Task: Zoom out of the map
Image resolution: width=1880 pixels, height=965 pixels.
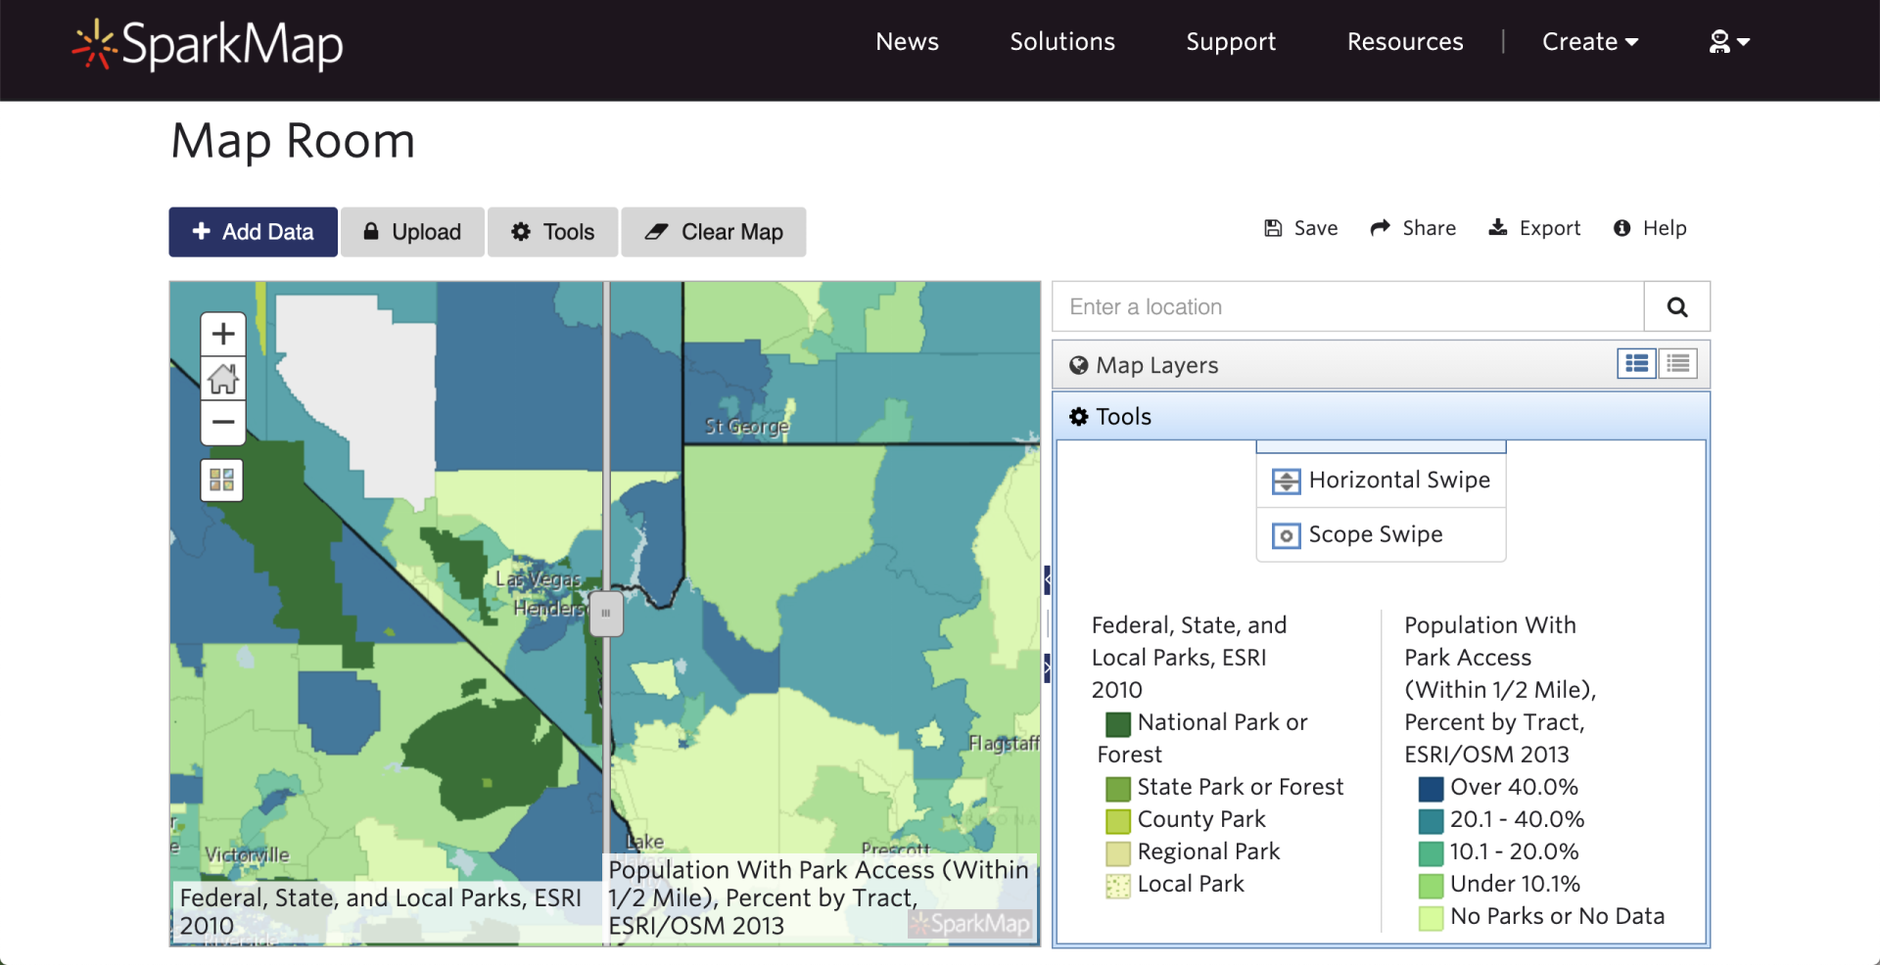Action: tap(223, 423)
